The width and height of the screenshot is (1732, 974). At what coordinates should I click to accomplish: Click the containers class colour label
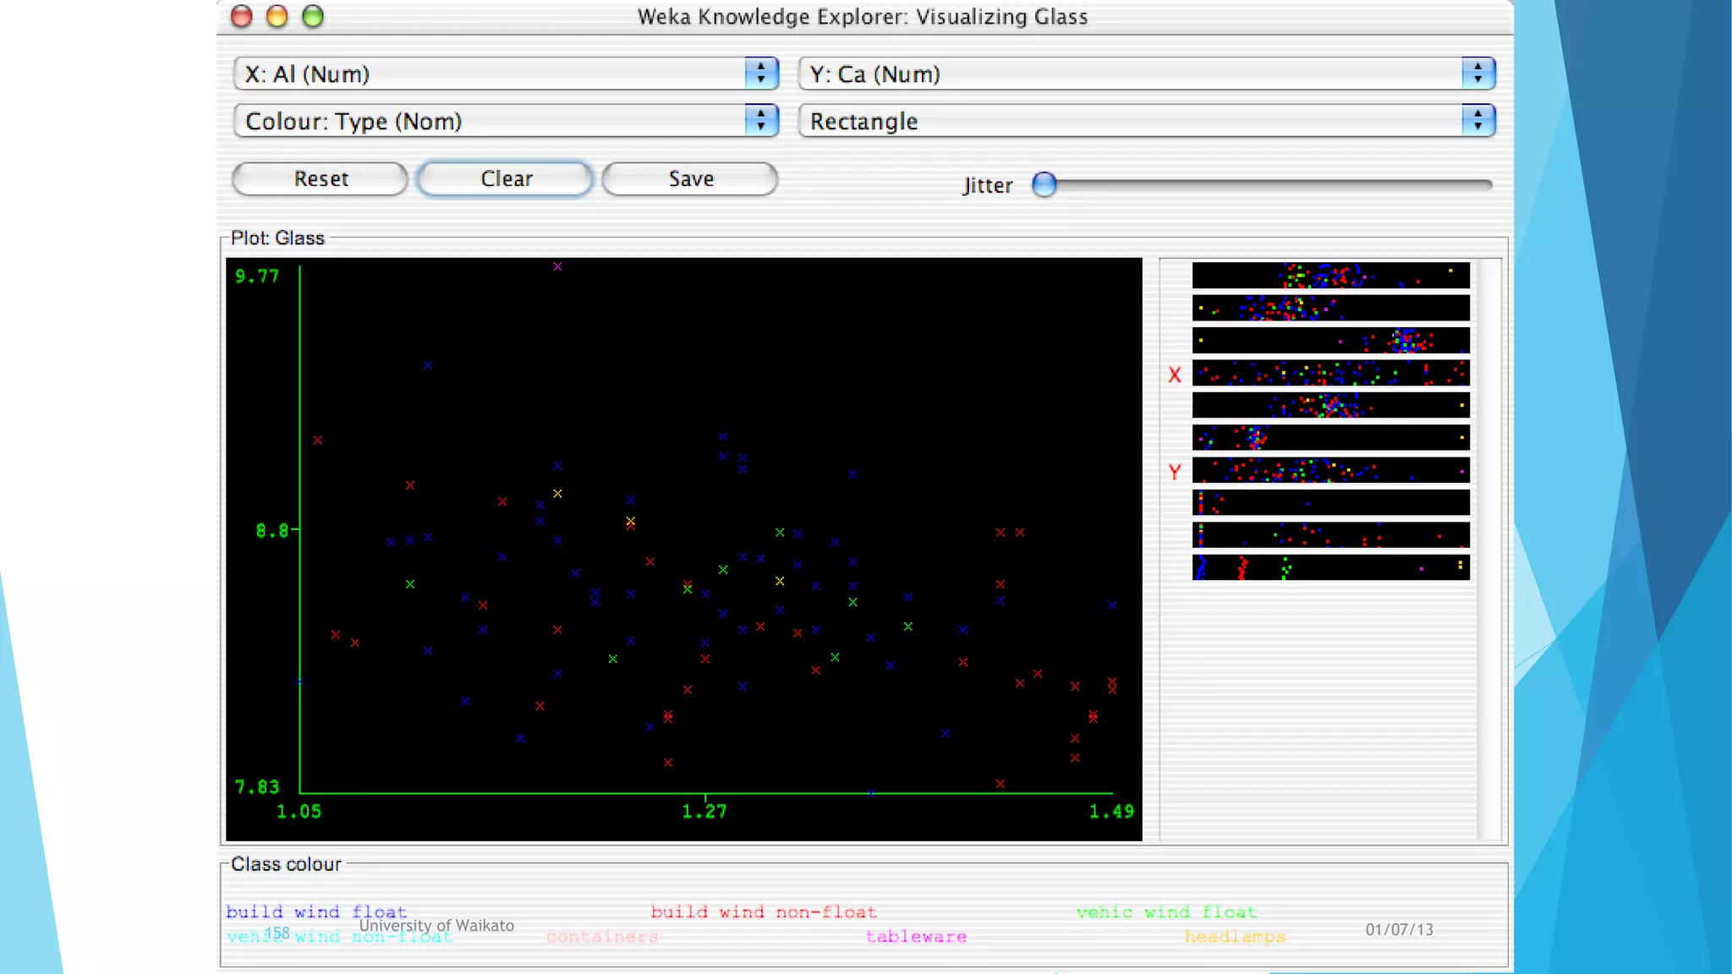coord(602,937)
